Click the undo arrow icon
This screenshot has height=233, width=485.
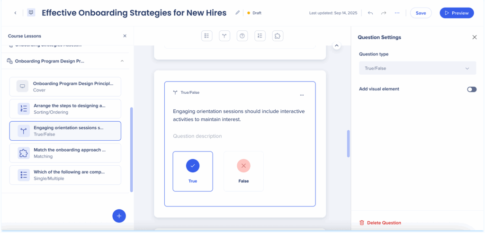point(370,13)
